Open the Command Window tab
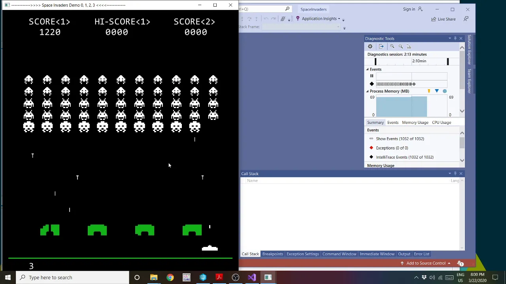The image size is (506, 284). (x=339, y=254)
